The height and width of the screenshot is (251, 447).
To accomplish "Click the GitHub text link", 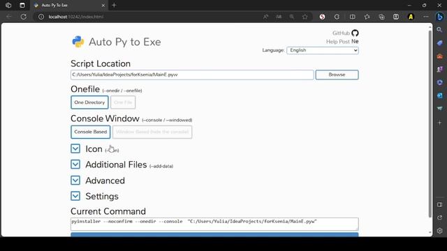I will [341, 33].
